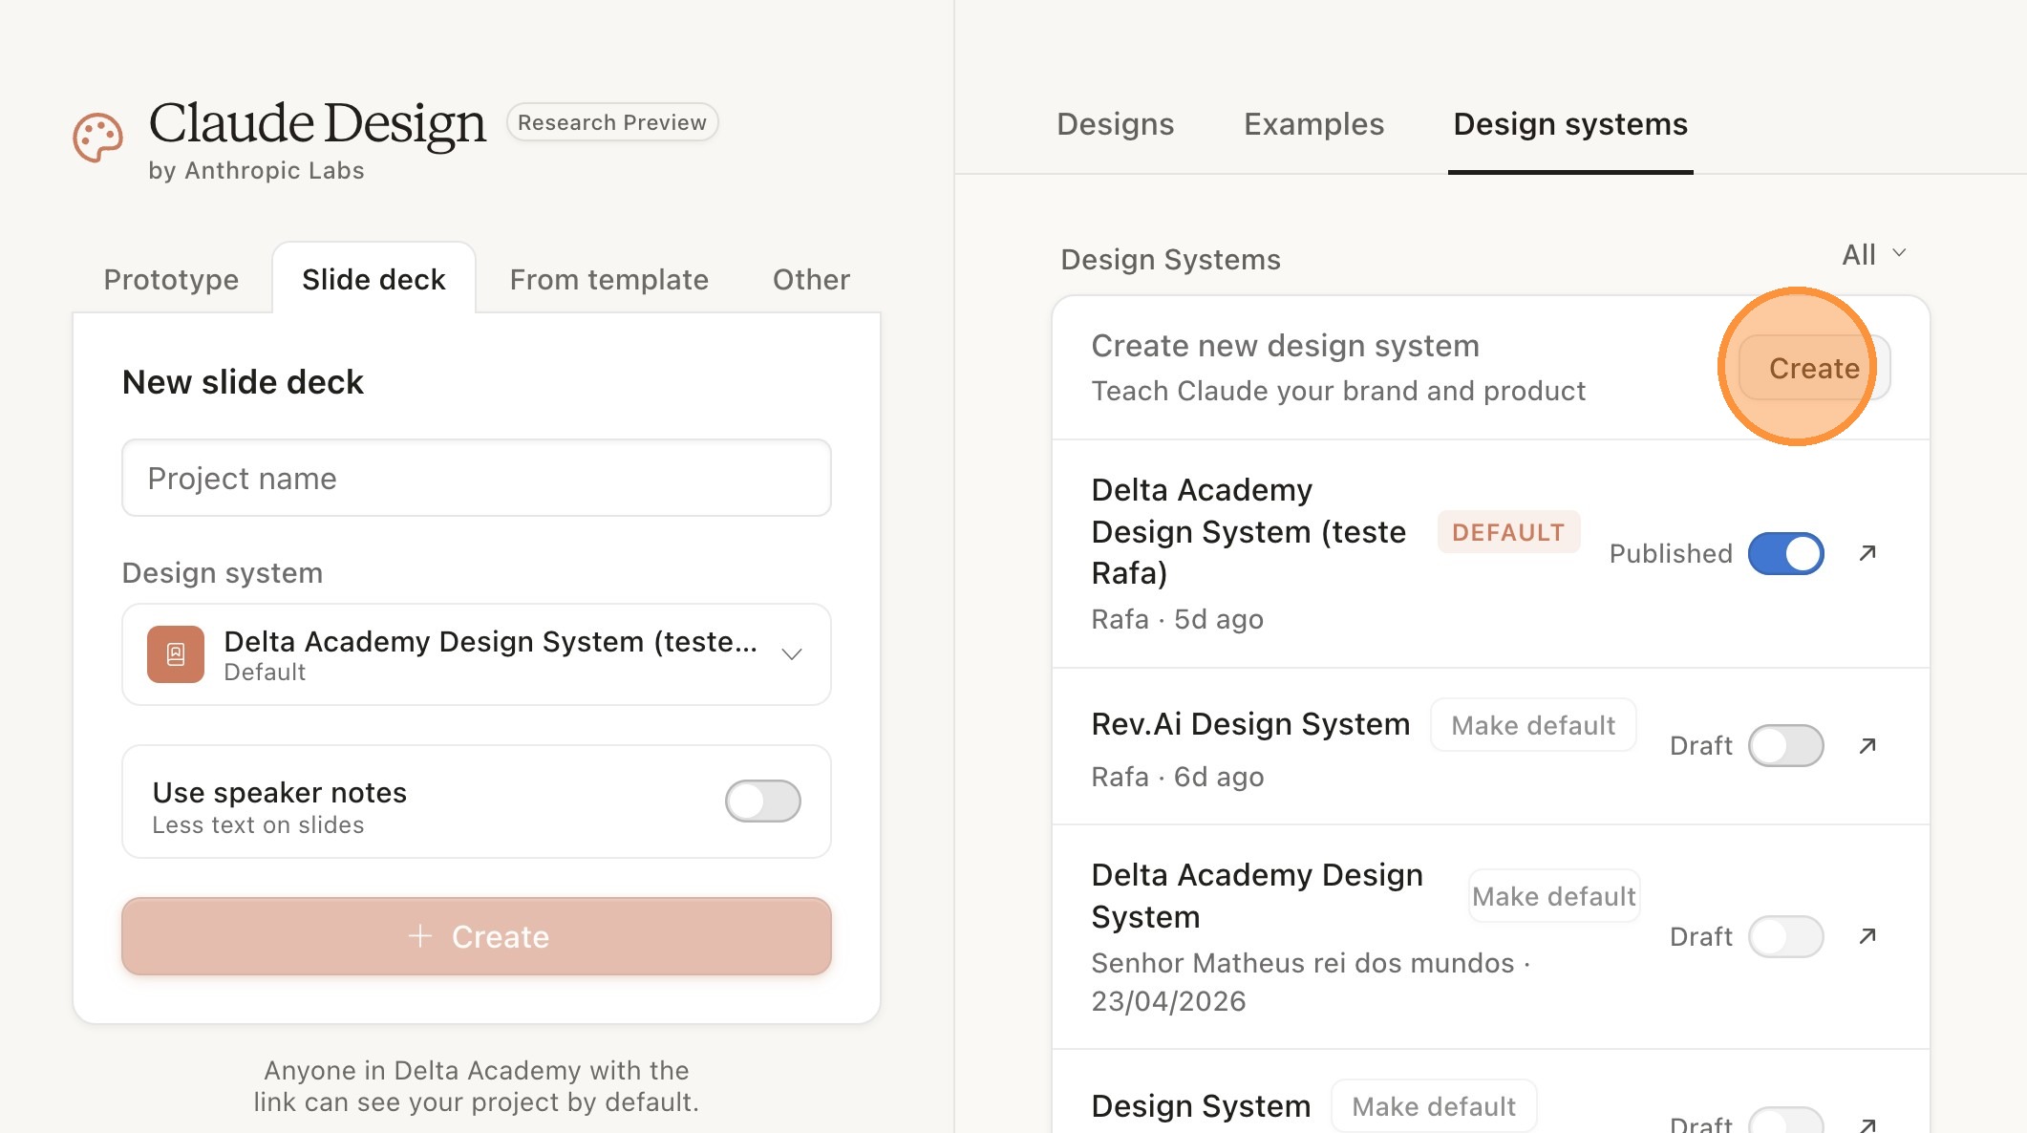Toggle Draft switch for Rev.Ai Design System
Screen dimensions: 2027x1133
[1785, 745]
